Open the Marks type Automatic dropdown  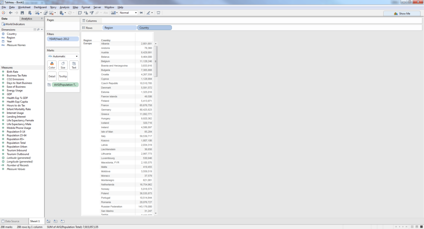63,56
